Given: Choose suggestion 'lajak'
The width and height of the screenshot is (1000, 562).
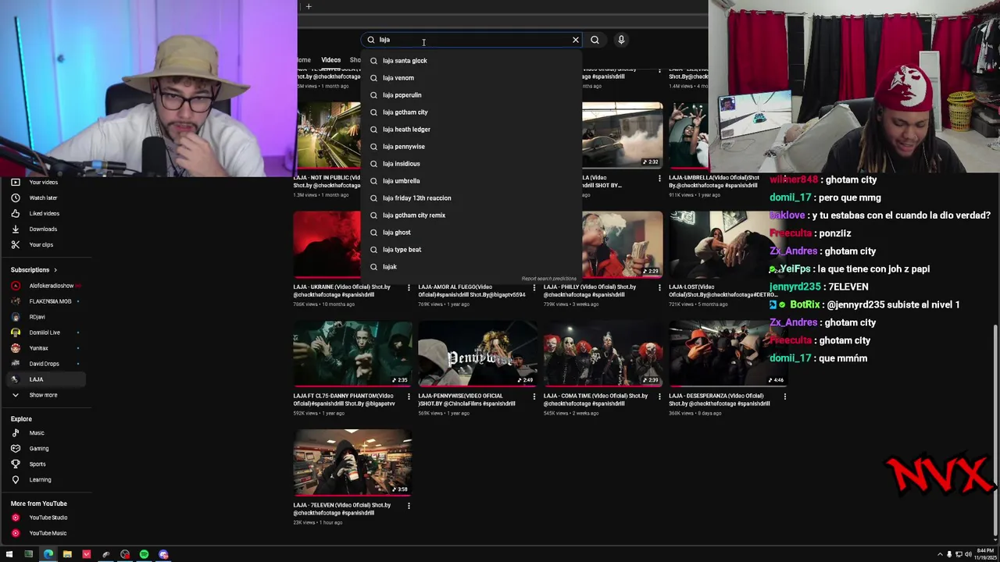Looking at the screenshot, I should (x=472, y=267).
